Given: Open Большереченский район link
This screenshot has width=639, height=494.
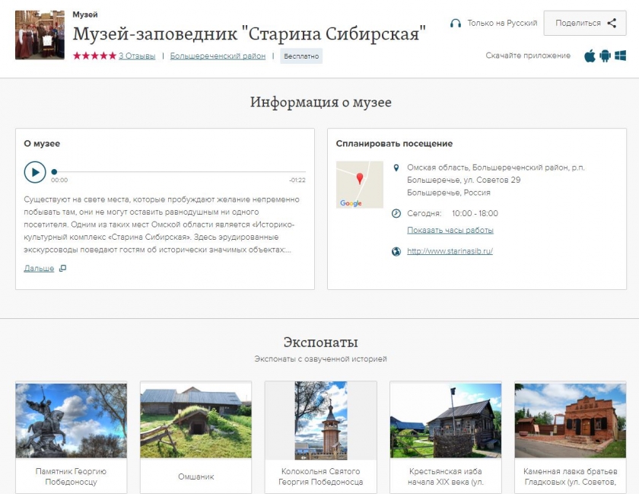Looking at the screenshot, I should (x=218, y=56).
